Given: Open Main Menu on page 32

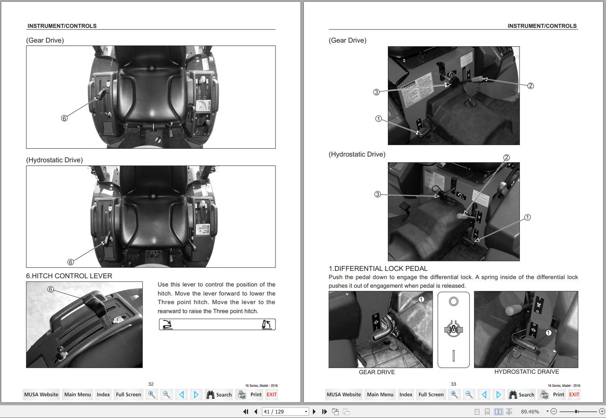Looking at the screenshot, I should pyautogui.click(x=77, y=395).
